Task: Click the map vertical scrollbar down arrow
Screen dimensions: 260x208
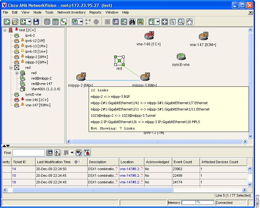Action: point(250,136)
